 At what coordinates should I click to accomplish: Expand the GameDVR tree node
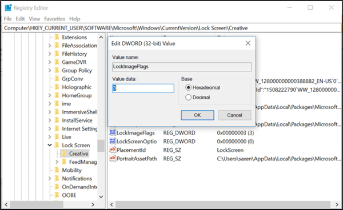click(50, 62)
